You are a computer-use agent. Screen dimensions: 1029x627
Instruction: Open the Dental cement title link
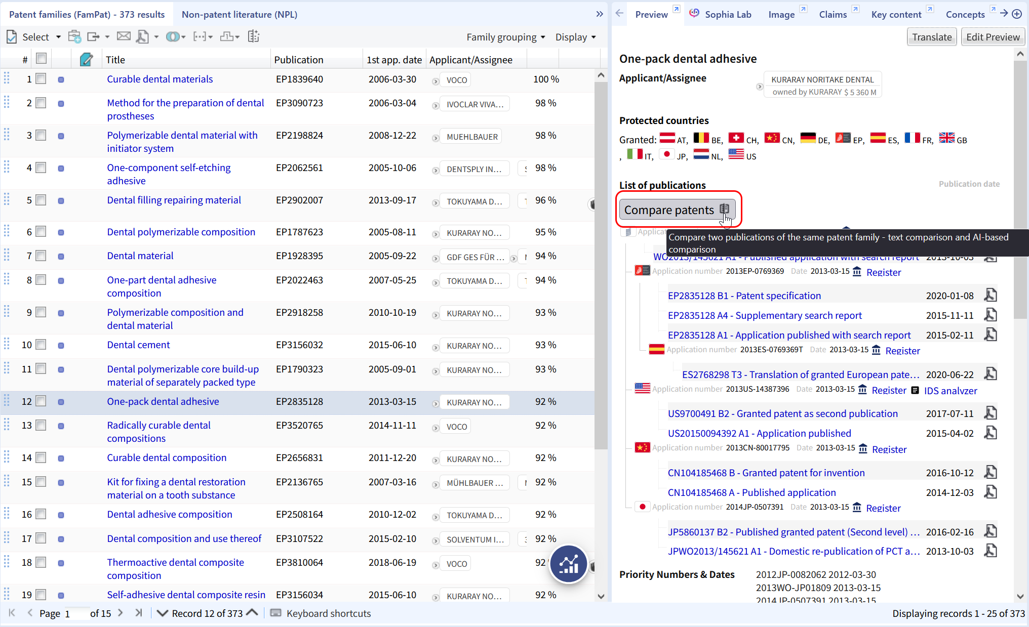[x=138, y=344]
